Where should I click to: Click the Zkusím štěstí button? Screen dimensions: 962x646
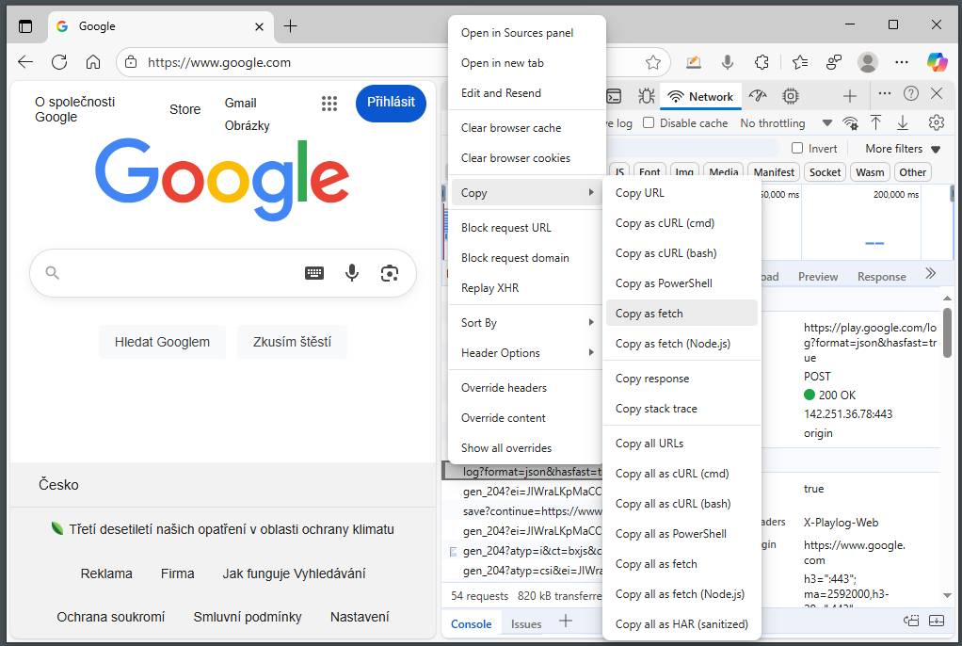pyautogui.click(x=292, y=342)
